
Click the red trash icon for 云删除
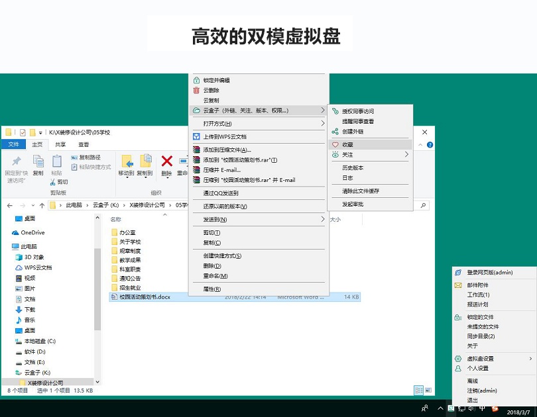(196, 90)
